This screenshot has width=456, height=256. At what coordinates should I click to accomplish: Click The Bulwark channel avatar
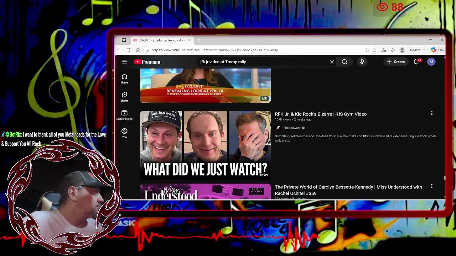[x=278, y=128]
